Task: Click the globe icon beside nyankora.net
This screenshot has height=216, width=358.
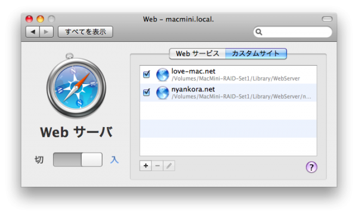Action: (x=162, y=92)
